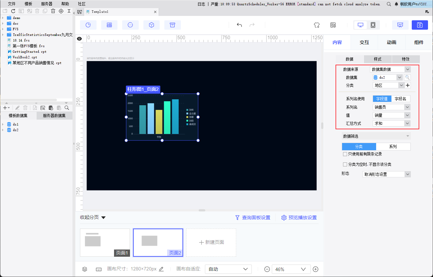The height and width of the screenshot is (277, 433).
Task: Zoom in canvas with plus button
Action: pyautogui.click(x=316, y=269)
